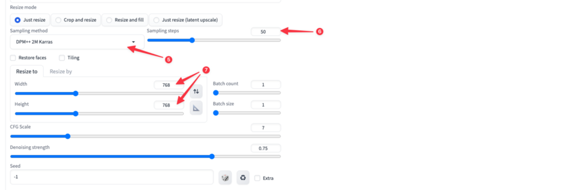The width and height of the screenshot is (567, 190).
Task: Click the Sampling steps slider handle
Action: [192, 40]
